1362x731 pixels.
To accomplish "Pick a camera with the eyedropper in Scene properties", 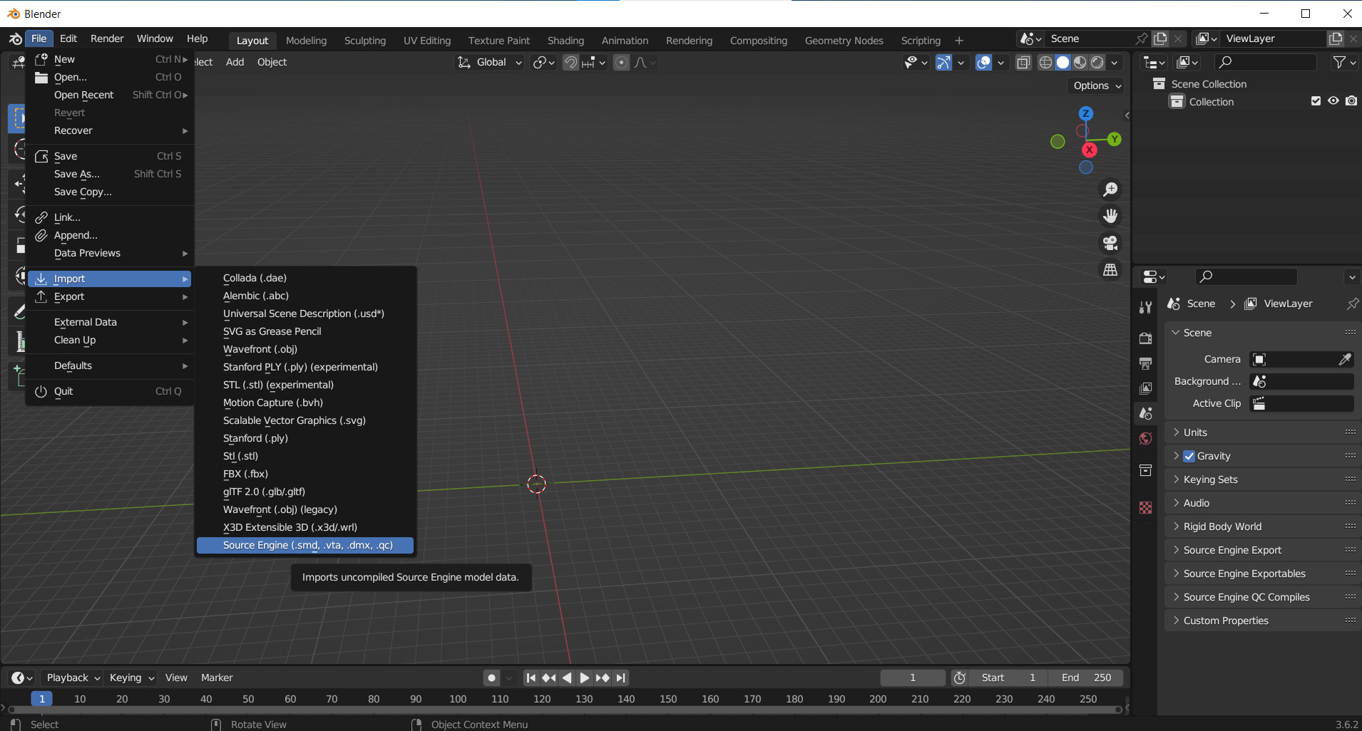I will click(x=1345, y=359).
